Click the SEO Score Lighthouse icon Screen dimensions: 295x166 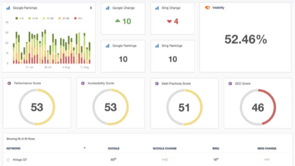(x=230, y=84)
